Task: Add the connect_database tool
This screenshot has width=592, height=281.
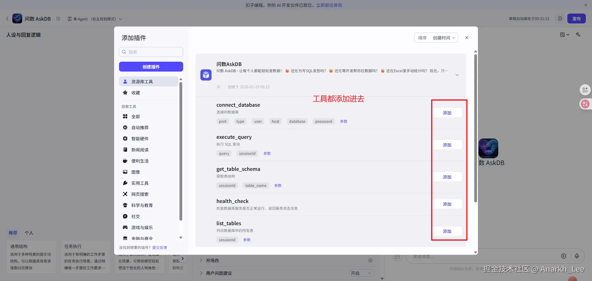Action: (x=447, y=113)
